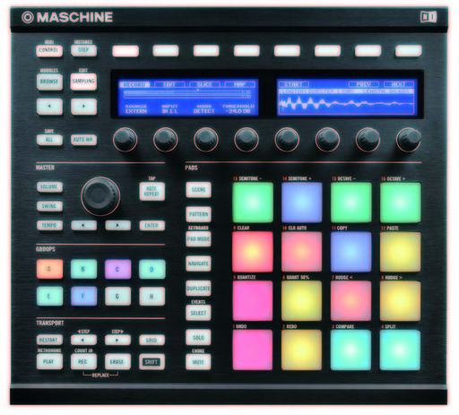
Task: Tap pad 3 Compare
Action: (351, 350)
